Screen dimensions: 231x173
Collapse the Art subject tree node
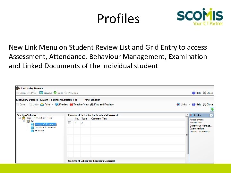[x=24, y=121]
